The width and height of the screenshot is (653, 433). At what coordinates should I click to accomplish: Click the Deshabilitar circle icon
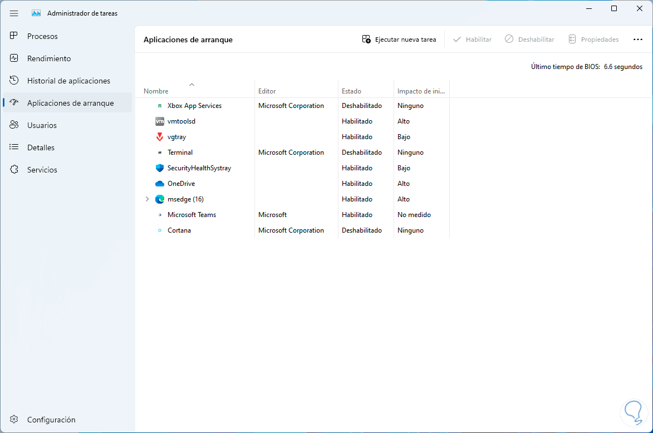(x=509, y=39)
